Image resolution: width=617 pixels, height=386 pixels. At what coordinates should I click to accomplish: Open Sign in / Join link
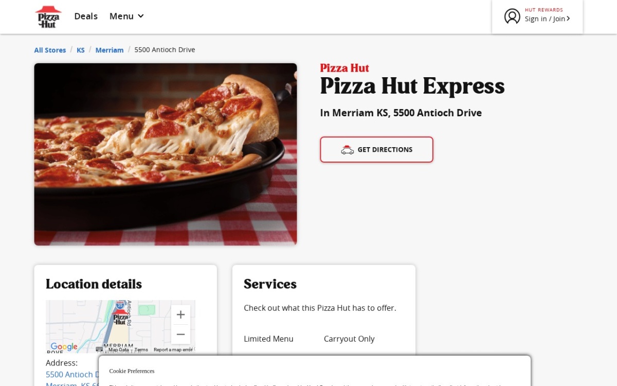click(x=547, y=19)
